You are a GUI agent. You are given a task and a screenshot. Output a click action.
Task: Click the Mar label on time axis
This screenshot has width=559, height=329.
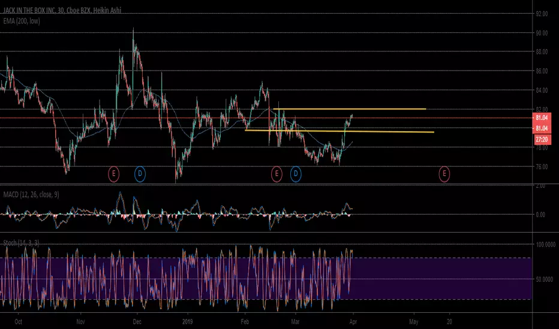(x=295, y=322)
